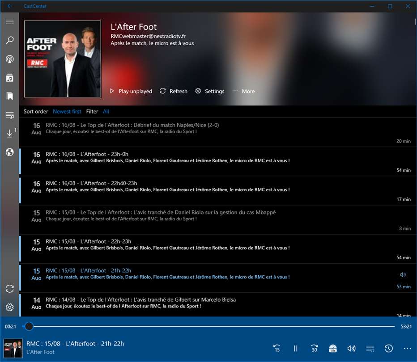
Task: Open podcast Settings in header
Action: pos(210,91)
